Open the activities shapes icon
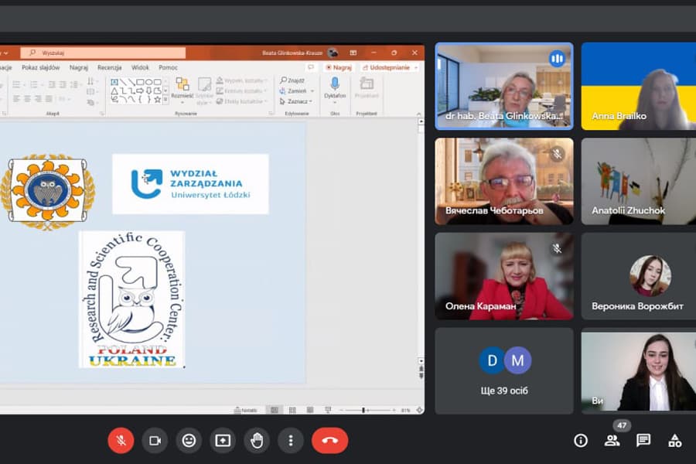This screenshot has width=696, height=464. pos(675,440)
